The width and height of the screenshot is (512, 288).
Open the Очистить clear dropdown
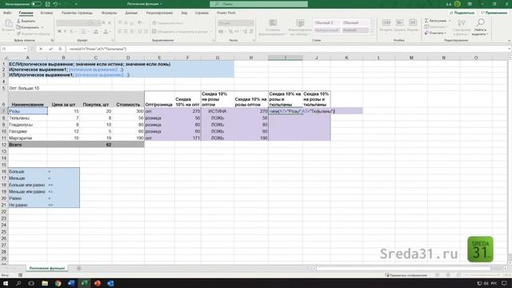435,33
